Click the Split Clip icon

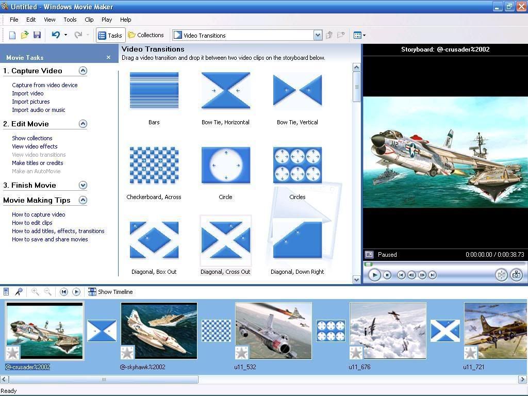[501, 275]
